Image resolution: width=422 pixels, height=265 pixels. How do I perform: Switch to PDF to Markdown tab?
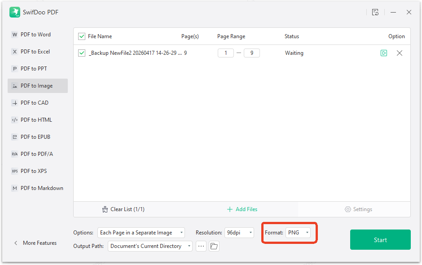click(38, 188)
